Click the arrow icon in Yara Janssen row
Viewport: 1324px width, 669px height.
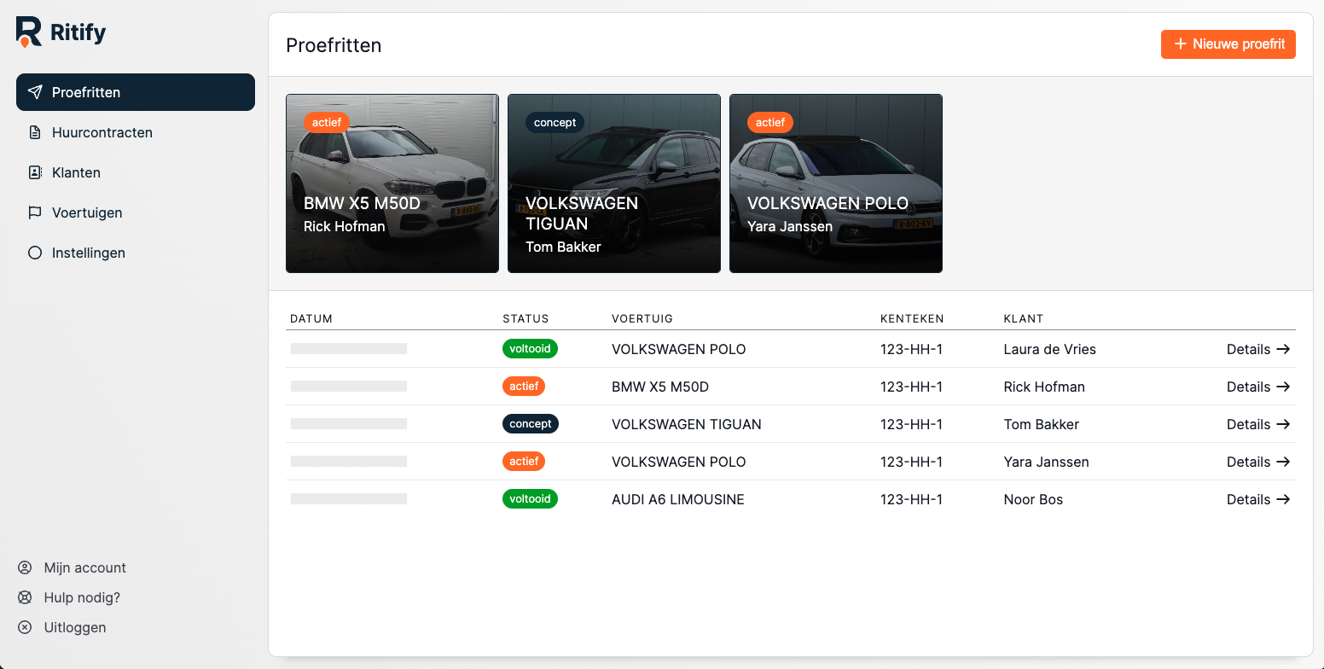point(1283,462)
